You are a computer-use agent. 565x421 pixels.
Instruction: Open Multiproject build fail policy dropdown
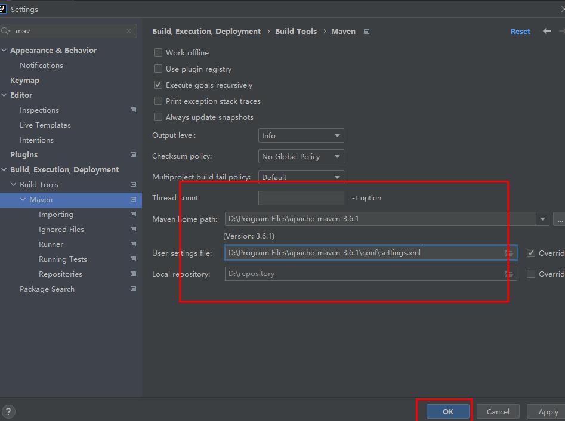coord(301,177)
